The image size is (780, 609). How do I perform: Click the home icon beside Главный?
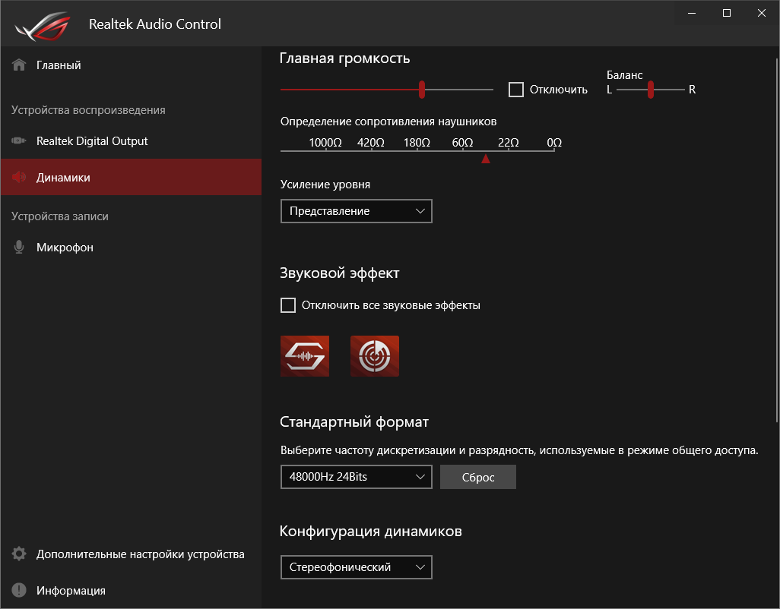tap(19, 65)
